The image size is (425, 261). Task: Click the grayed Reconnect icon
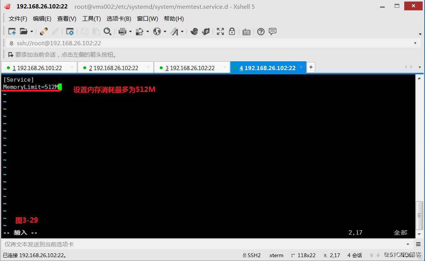[55, 32]
